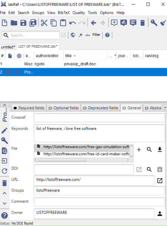Toggle case sensitive search abc icon

(x=88, y=35)
